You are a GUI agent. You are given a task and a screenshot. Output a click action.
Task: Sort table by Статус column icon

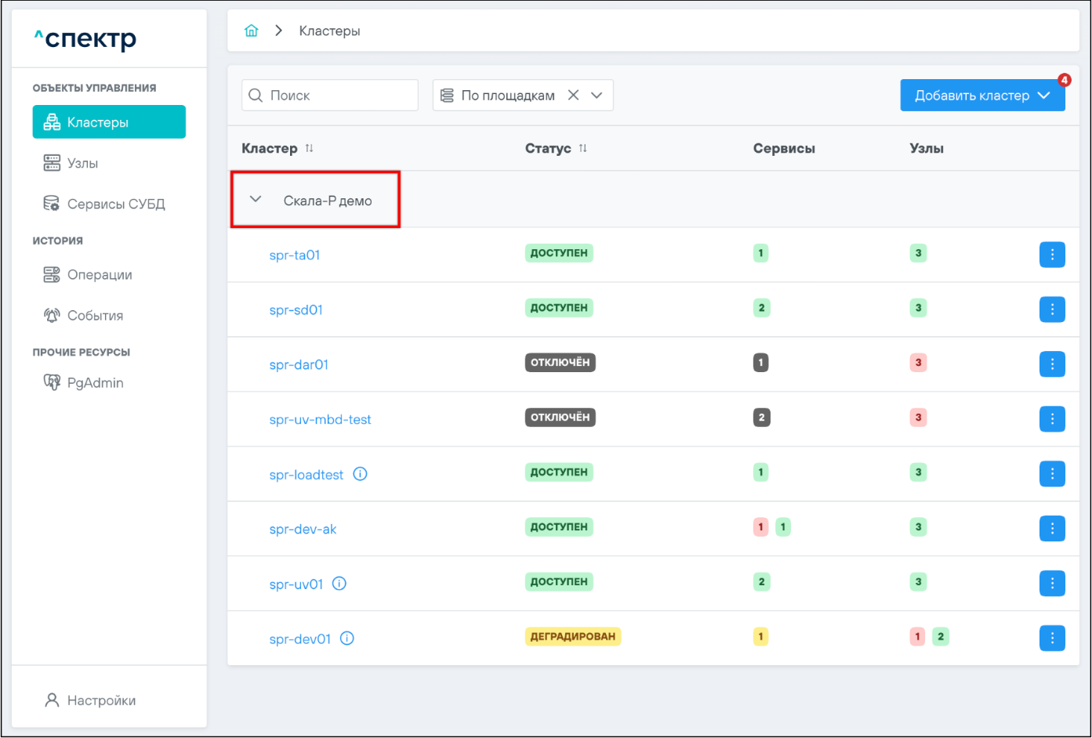point(582,148)
